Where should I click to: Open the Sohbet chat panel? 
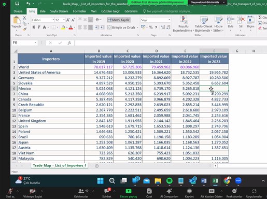tap(107, 193)
